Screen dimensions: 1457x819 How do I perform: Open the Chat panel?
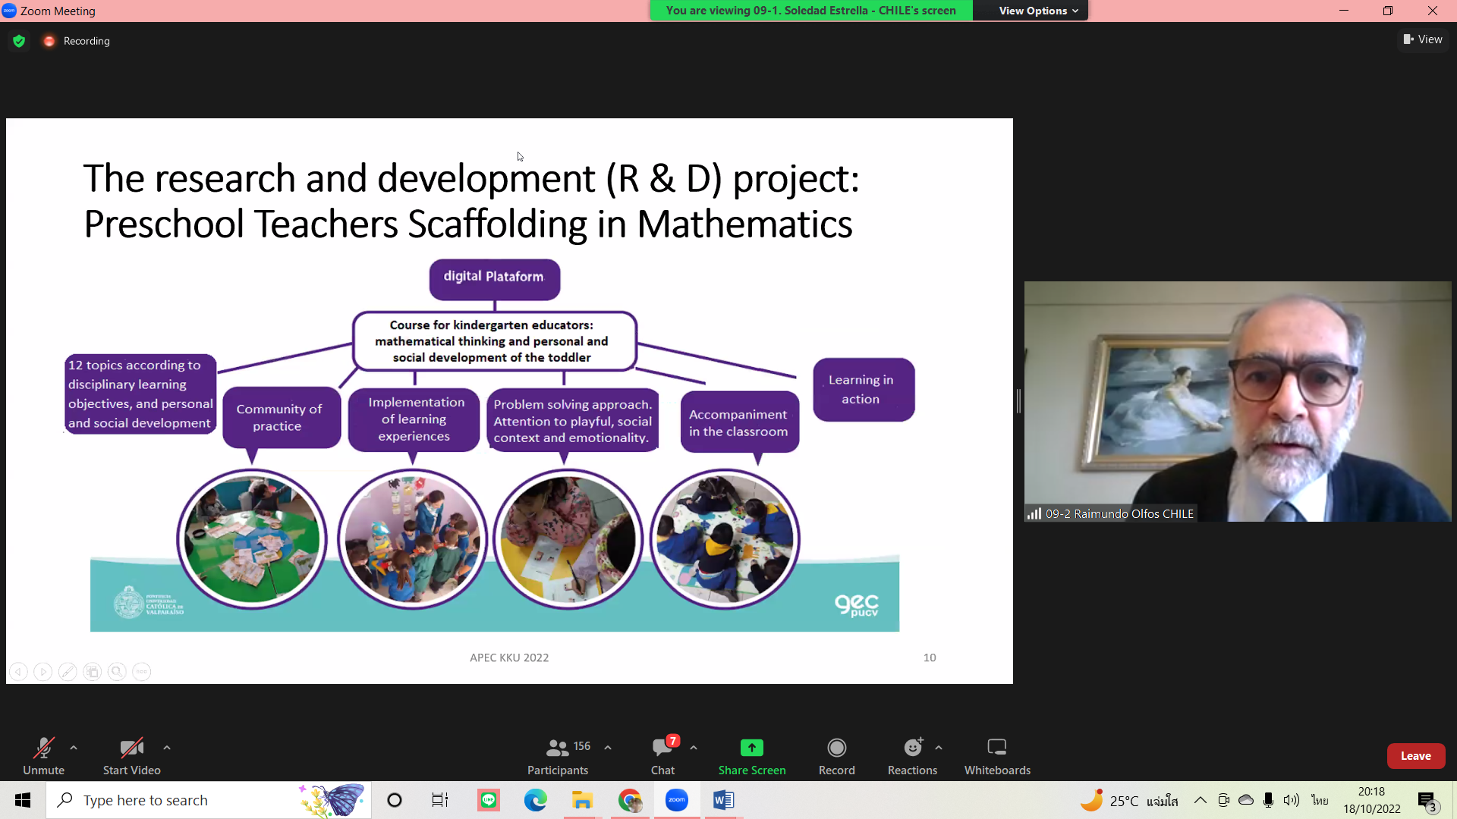point(662,756)
